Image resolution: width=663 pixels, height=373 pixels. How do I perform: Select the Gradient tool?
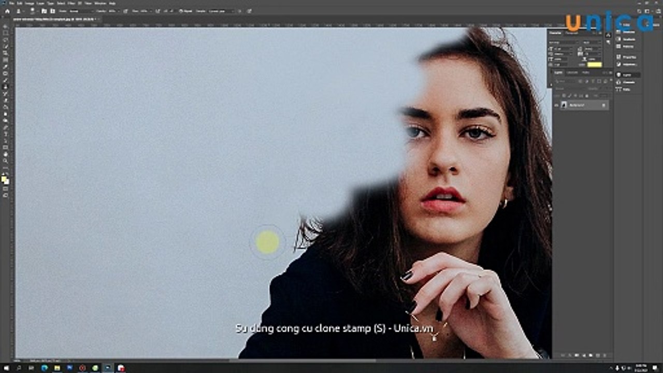click(x=6, y=106)
